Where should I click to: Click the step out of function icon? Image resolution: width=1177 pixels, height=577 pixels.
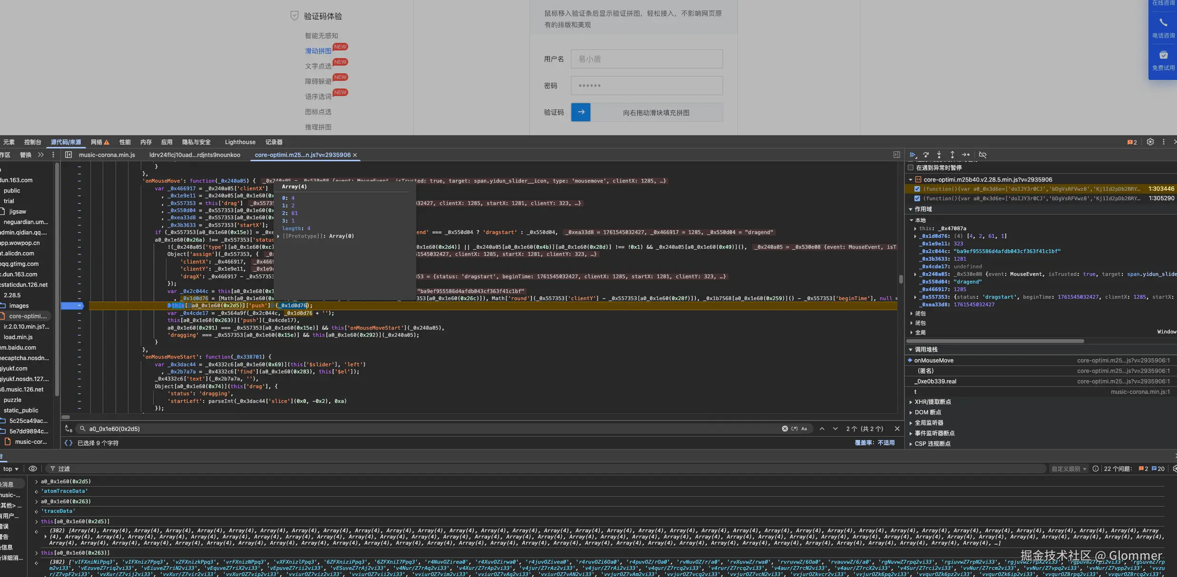(x=952, y=155)
